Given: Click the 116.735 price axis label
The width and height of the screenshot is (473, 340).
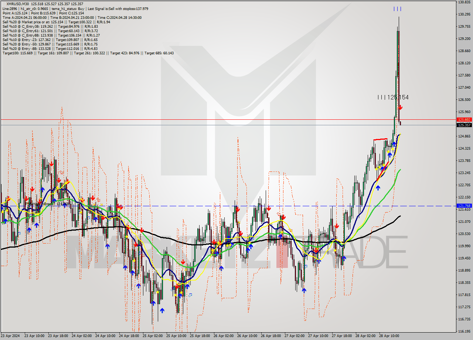Looking at the screenshot, I should [x=464, y=319].
